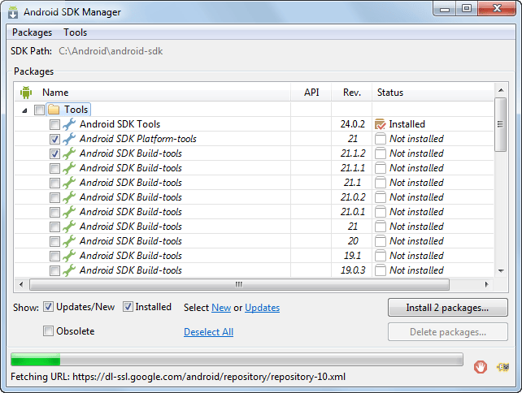This screenshot has width=522, height=393.
Task: Click the green wrench icon for Build-tools 19.1
Action: click(x=69, y=256)
